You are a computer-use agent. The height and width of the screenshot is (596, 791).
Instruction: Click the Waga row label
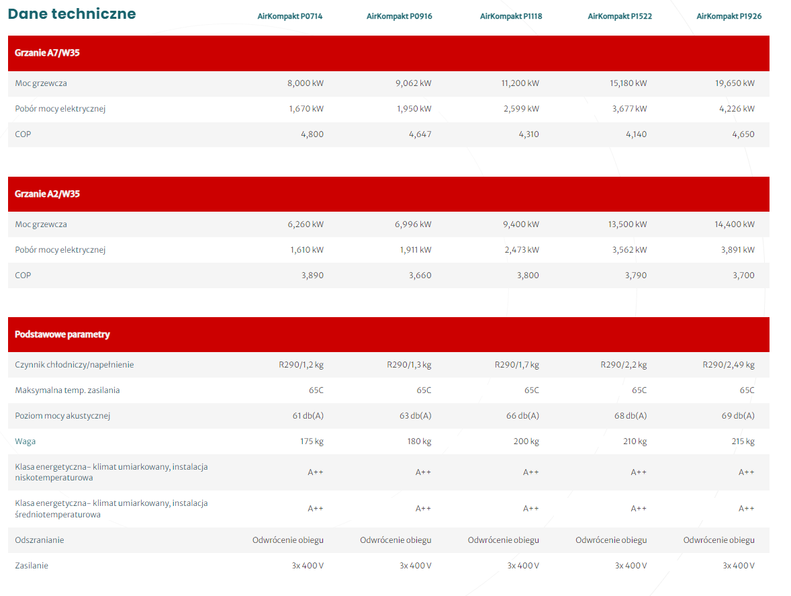pos(26,441)
